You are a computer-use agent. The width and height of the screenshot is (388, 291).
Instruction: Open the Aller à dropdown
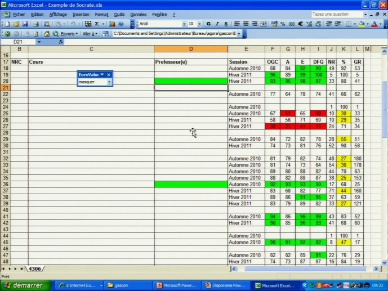point(90,34)
